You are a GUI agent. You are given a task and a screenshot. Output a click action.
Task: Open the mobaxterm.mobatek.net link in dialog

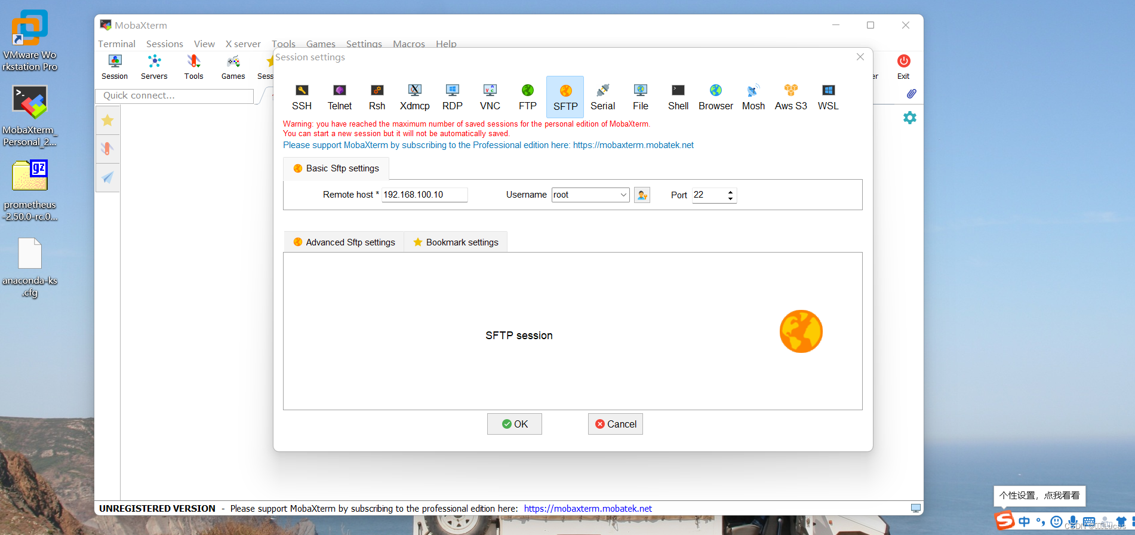tap(633, 145)
